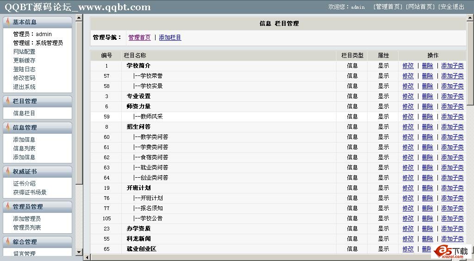Click flame icon beside 信息管理 header
Viewport: 474px width, 261px height.
(x=8, y=127)
